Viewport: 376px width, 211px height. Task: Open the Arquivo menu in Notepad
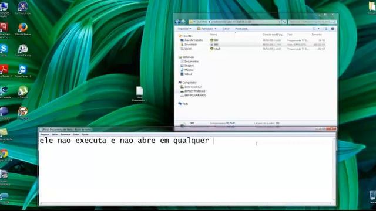point(45,135)
